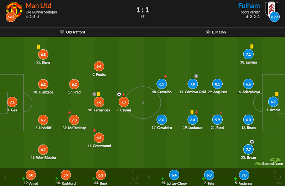This screenshot has width=285, height=186.
Task: Click the substitution arrow above McTominay
Action: [69, 112]
